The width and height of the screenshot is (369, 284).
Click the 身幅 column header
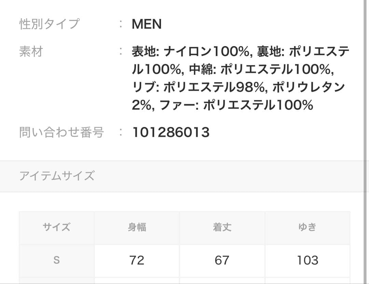click(137, 227)
